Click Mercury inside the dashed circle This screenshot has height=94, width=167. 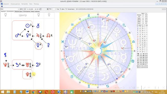(x=38, y=45)
